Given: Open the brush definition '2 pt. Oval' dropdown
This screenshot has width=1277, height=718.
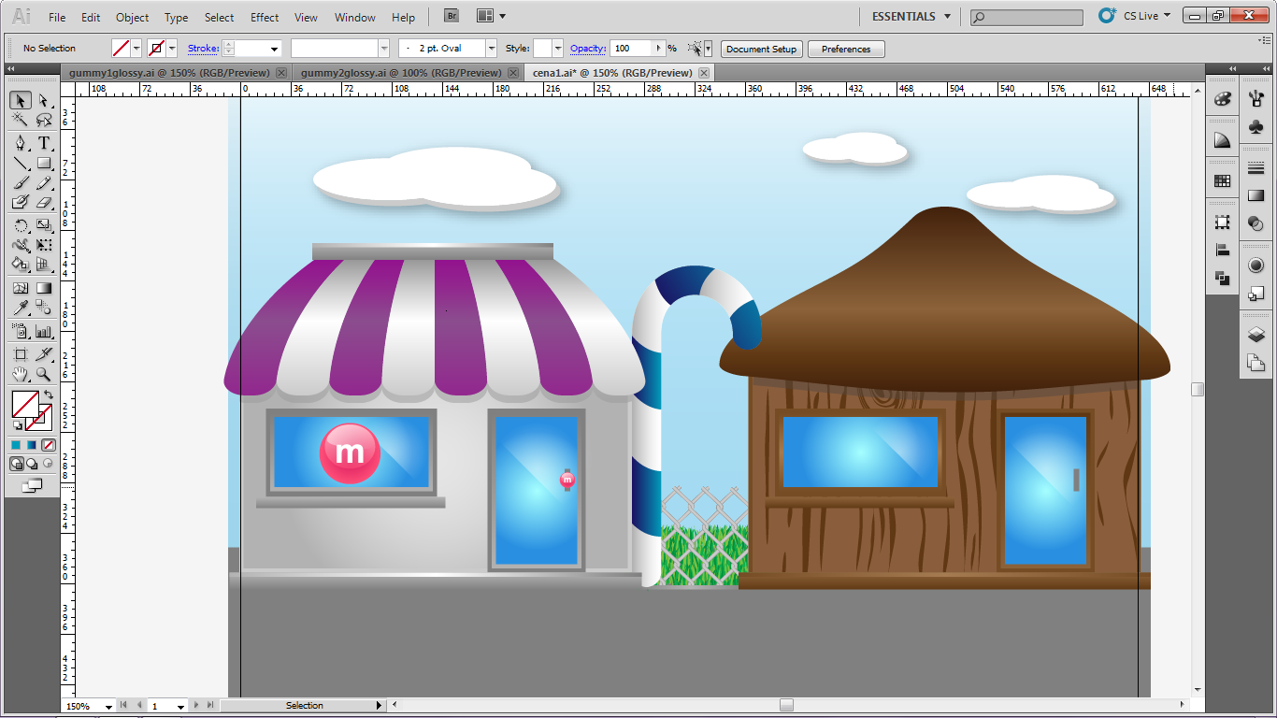Looking at the screenshot, I should coord(491,49).
